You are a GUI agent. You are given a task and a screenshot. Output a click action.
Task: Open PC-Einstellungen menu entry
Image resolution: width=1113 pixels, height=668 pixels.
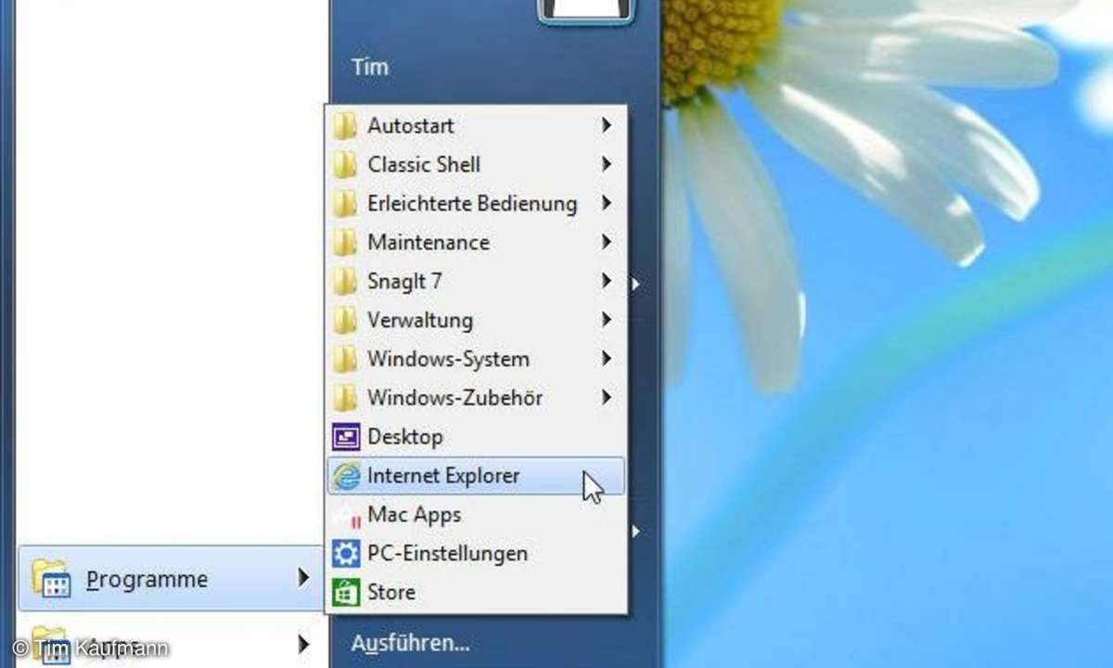click(477, 554)
